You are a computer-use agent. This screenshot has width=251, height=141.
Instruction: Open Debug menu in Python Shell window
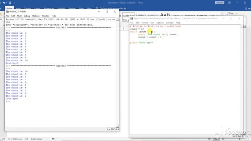[x=27, y=16]
